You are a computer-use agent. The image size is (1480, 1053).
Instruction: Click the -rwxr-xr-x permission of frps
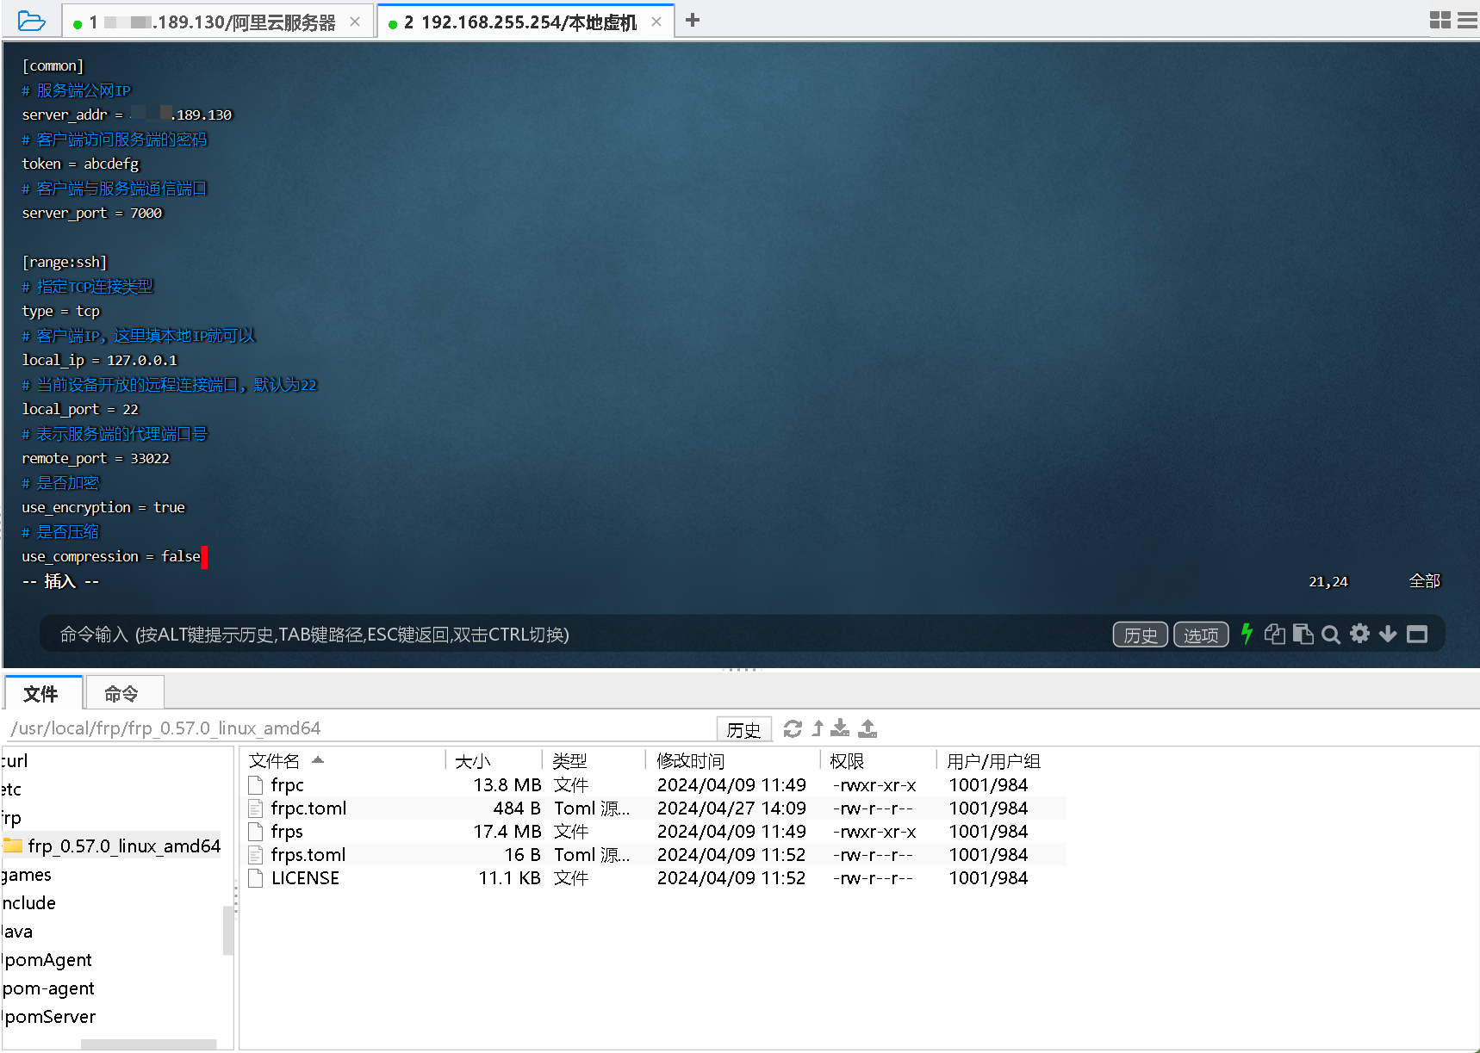874,831
